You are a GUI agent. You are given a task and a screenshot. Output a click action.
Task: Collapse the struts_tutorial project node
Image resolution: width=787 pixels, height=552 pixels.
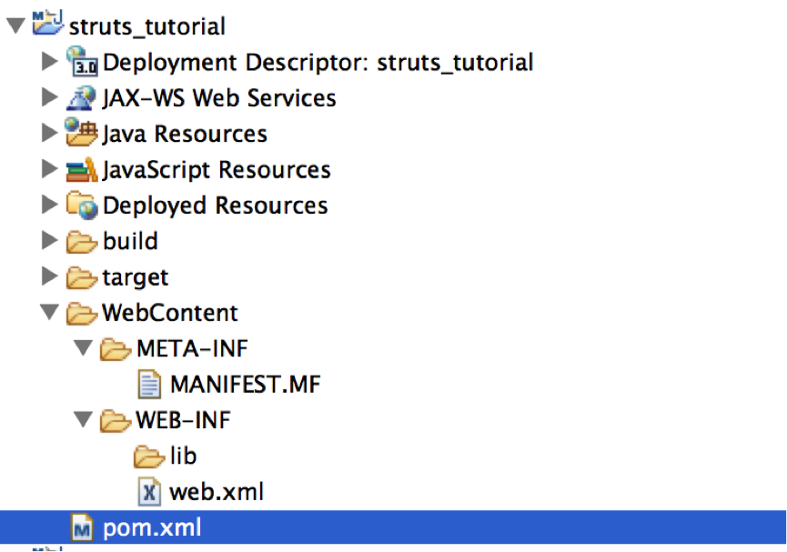pyautogui.click(x=14, y=24)
